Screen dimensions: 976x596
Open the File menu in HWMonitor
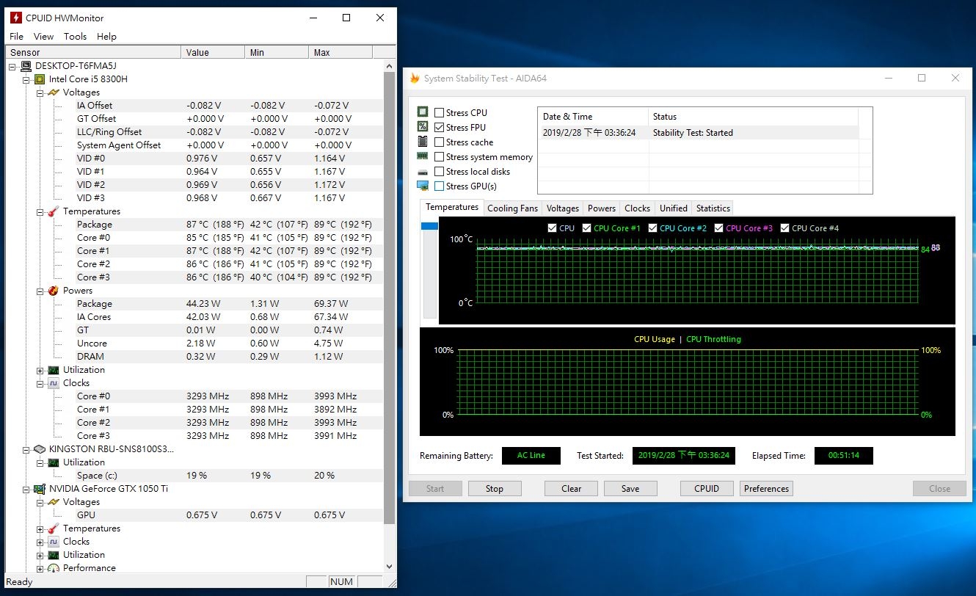click(x=16, y=36)
